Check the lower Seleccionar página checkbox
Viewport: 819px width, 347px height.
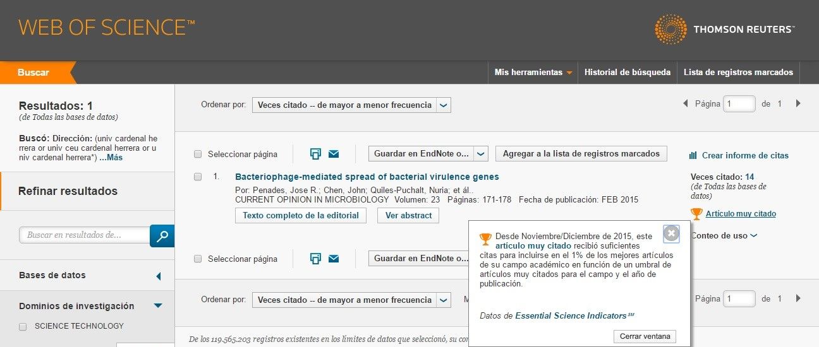tap(198, 259)
